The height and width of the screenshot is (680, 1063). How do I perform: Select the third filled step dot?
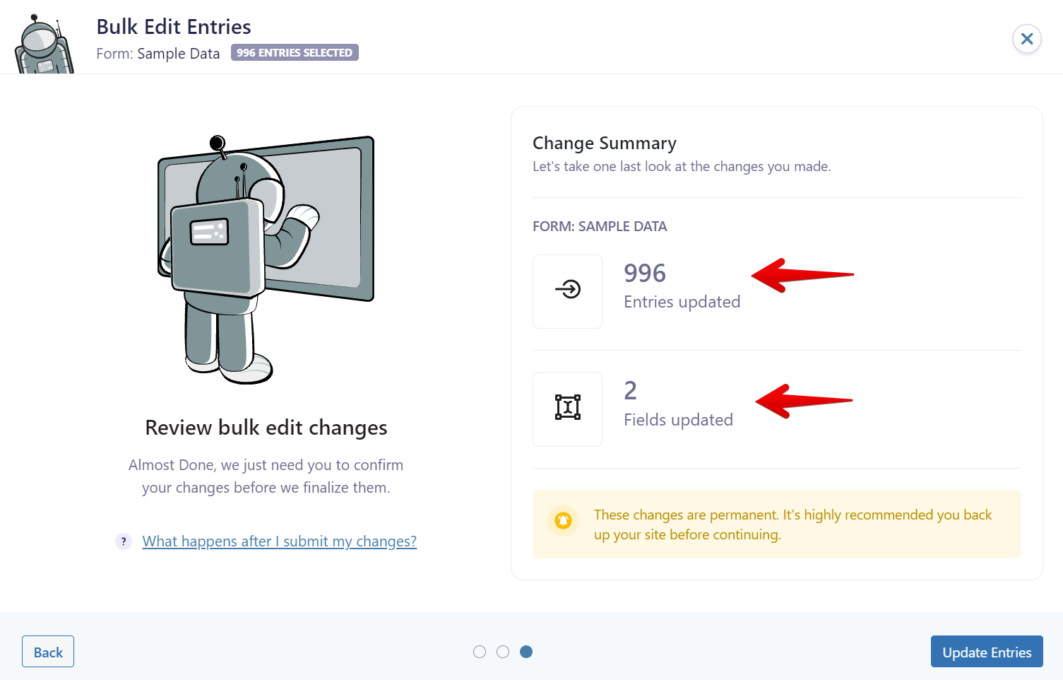tap(526, 652)
